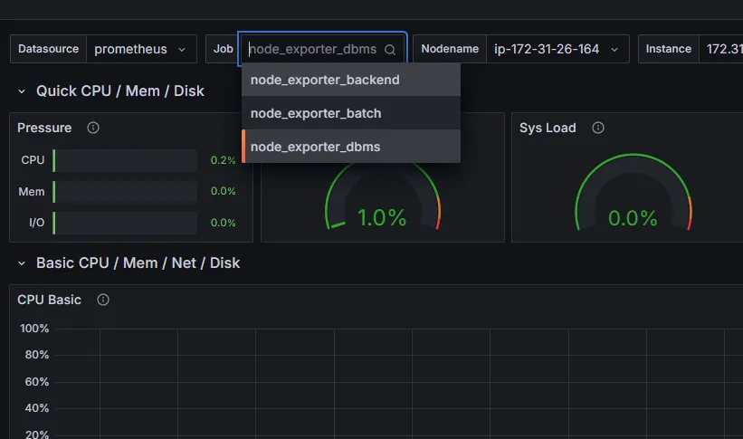The image size is (743, 439).
Task: Click the Sys Load panel title
Action: point(548,128)
